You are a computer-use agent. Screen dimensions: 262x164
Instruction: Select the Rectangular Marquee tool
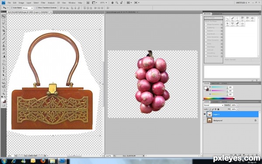[3, 20]
